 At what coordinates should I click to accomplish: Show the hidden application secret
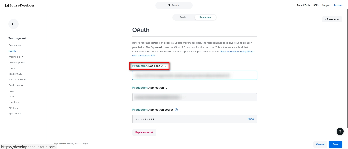point(251,119)
